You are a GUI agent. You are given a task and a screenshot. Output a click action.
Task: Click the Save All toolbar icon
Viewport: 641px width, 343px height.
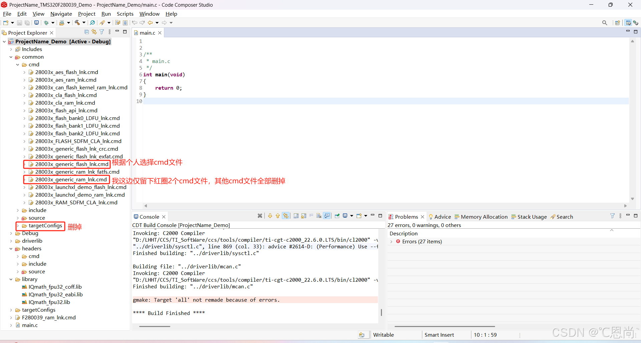tap(27, 23)
